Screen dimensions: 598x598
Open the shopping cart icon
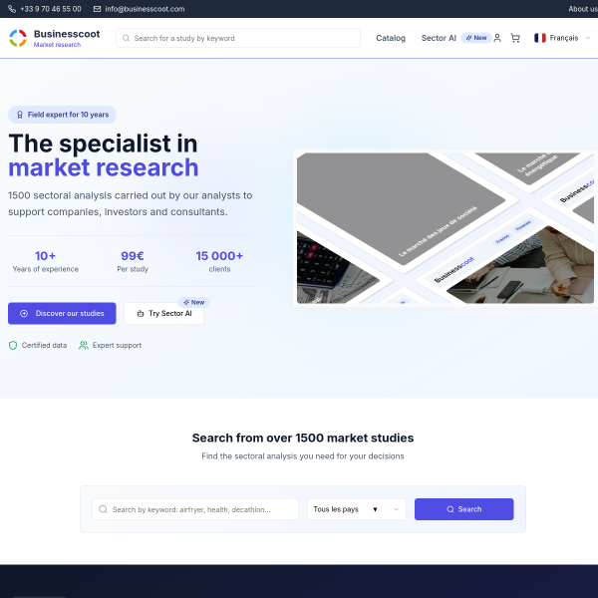tap(515, 38)
